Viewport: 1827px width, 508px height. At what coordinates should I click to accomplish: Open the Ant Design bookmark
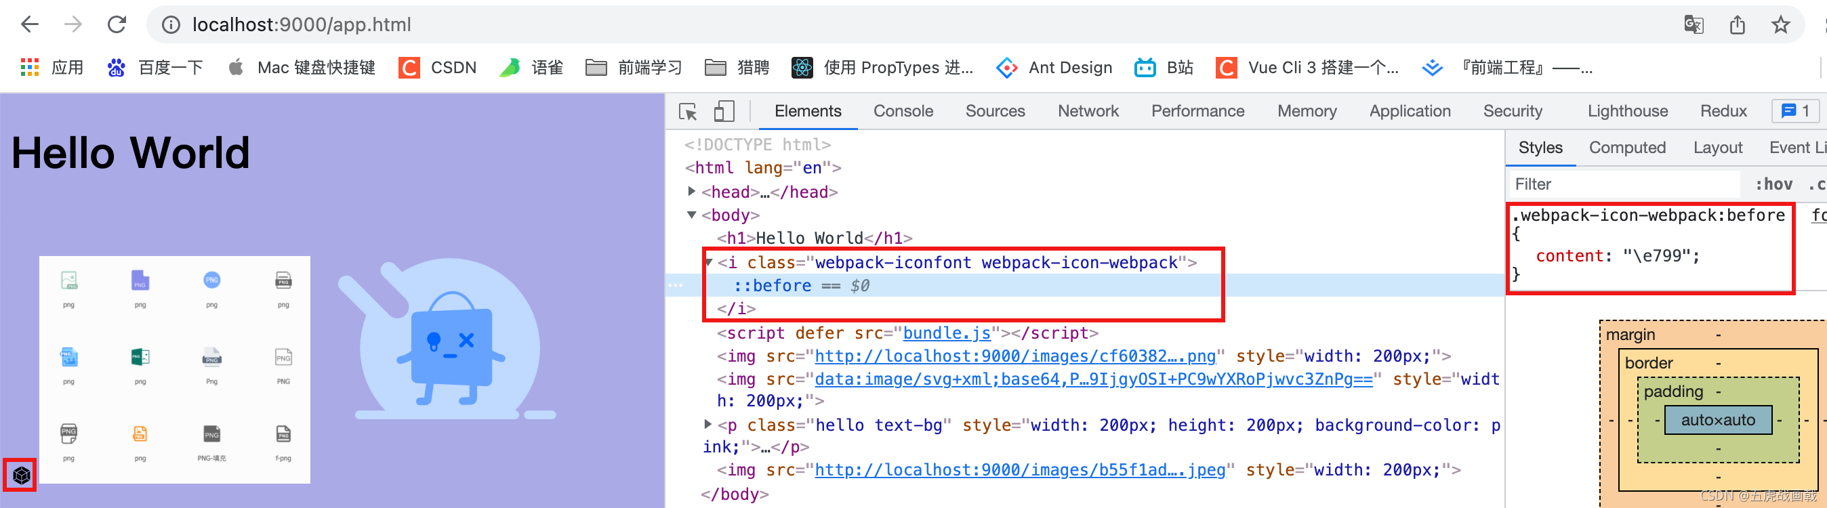point(1054,67)
